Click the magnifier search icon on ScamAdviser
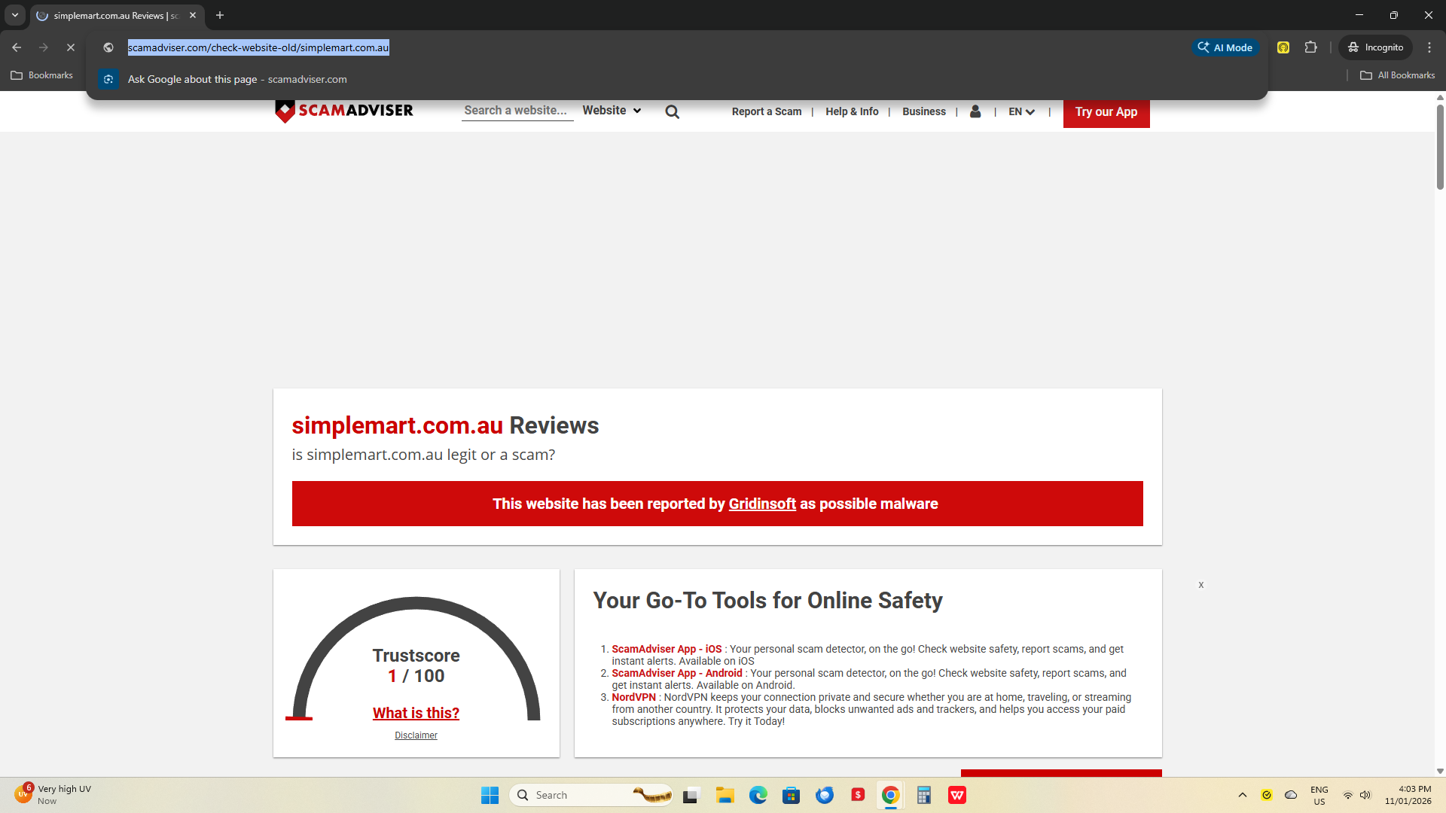This screenshot has height=813, width=1446. (x=673, y=111)
